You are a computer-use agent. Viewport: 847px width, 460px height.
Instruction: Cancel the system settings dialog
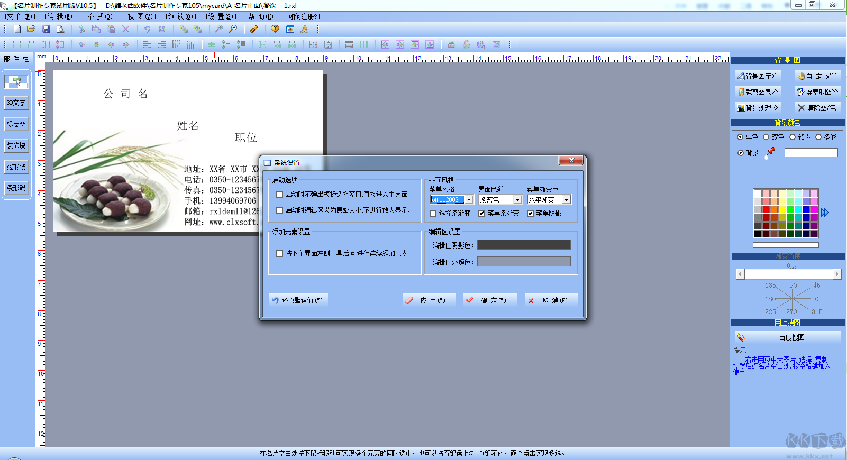click(x=551, y=300)
